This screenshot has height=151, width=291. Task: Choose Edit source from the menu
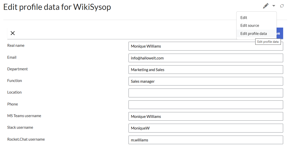pyautogui.click(x=250, y=26)
